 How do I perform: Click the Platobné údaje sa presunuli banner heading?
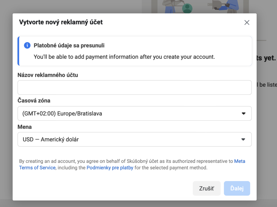[69, 45]
